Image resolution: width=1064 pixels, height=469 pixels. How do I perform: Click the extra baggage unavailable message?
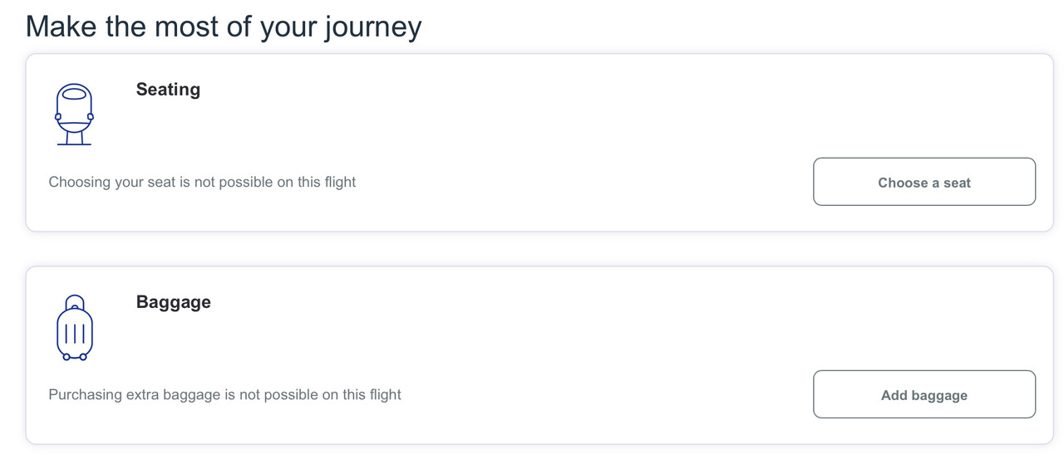(x=224, y=394)
